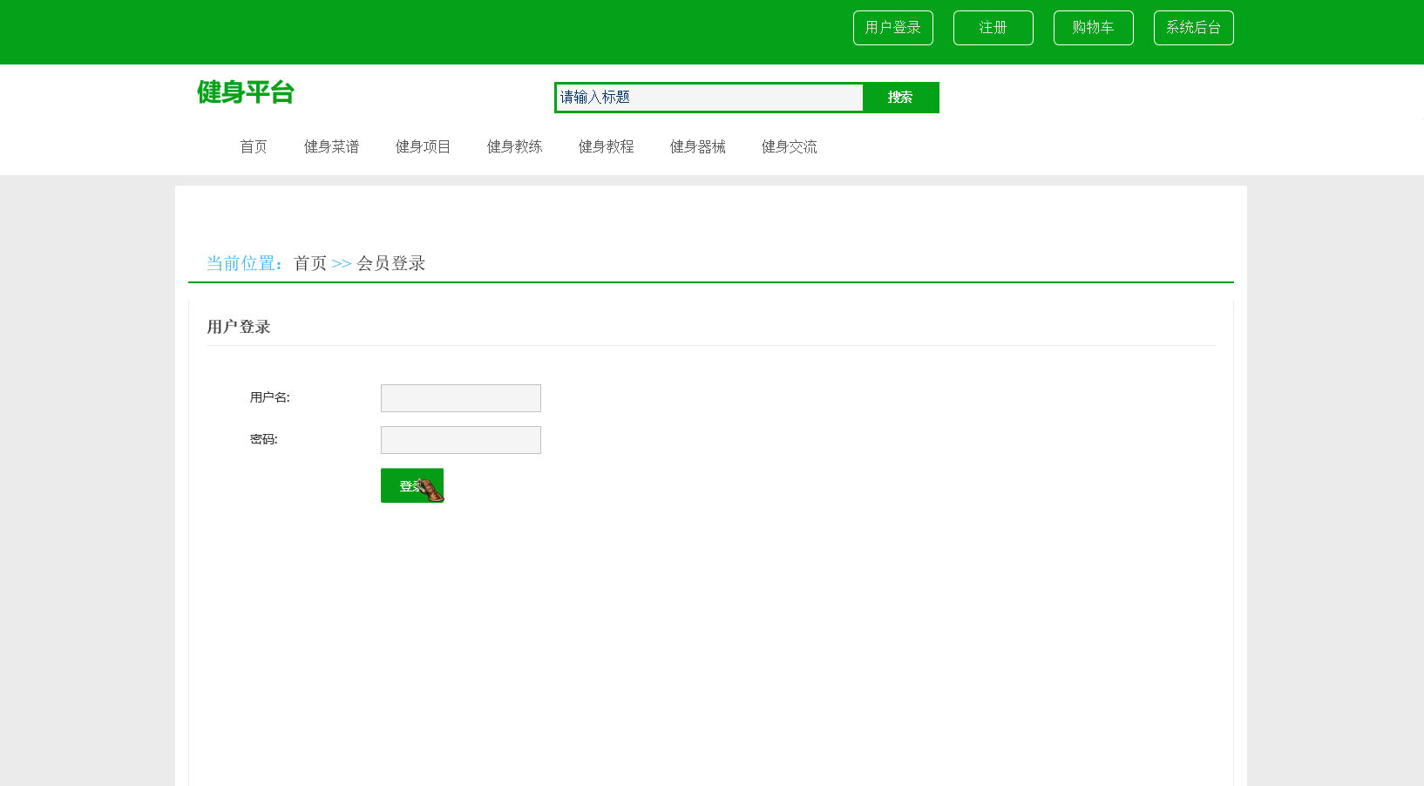Viewport: 1424px width, 786px height.
Task: Click the 用户登录 form heading
Action: click(x=239, y=327)
